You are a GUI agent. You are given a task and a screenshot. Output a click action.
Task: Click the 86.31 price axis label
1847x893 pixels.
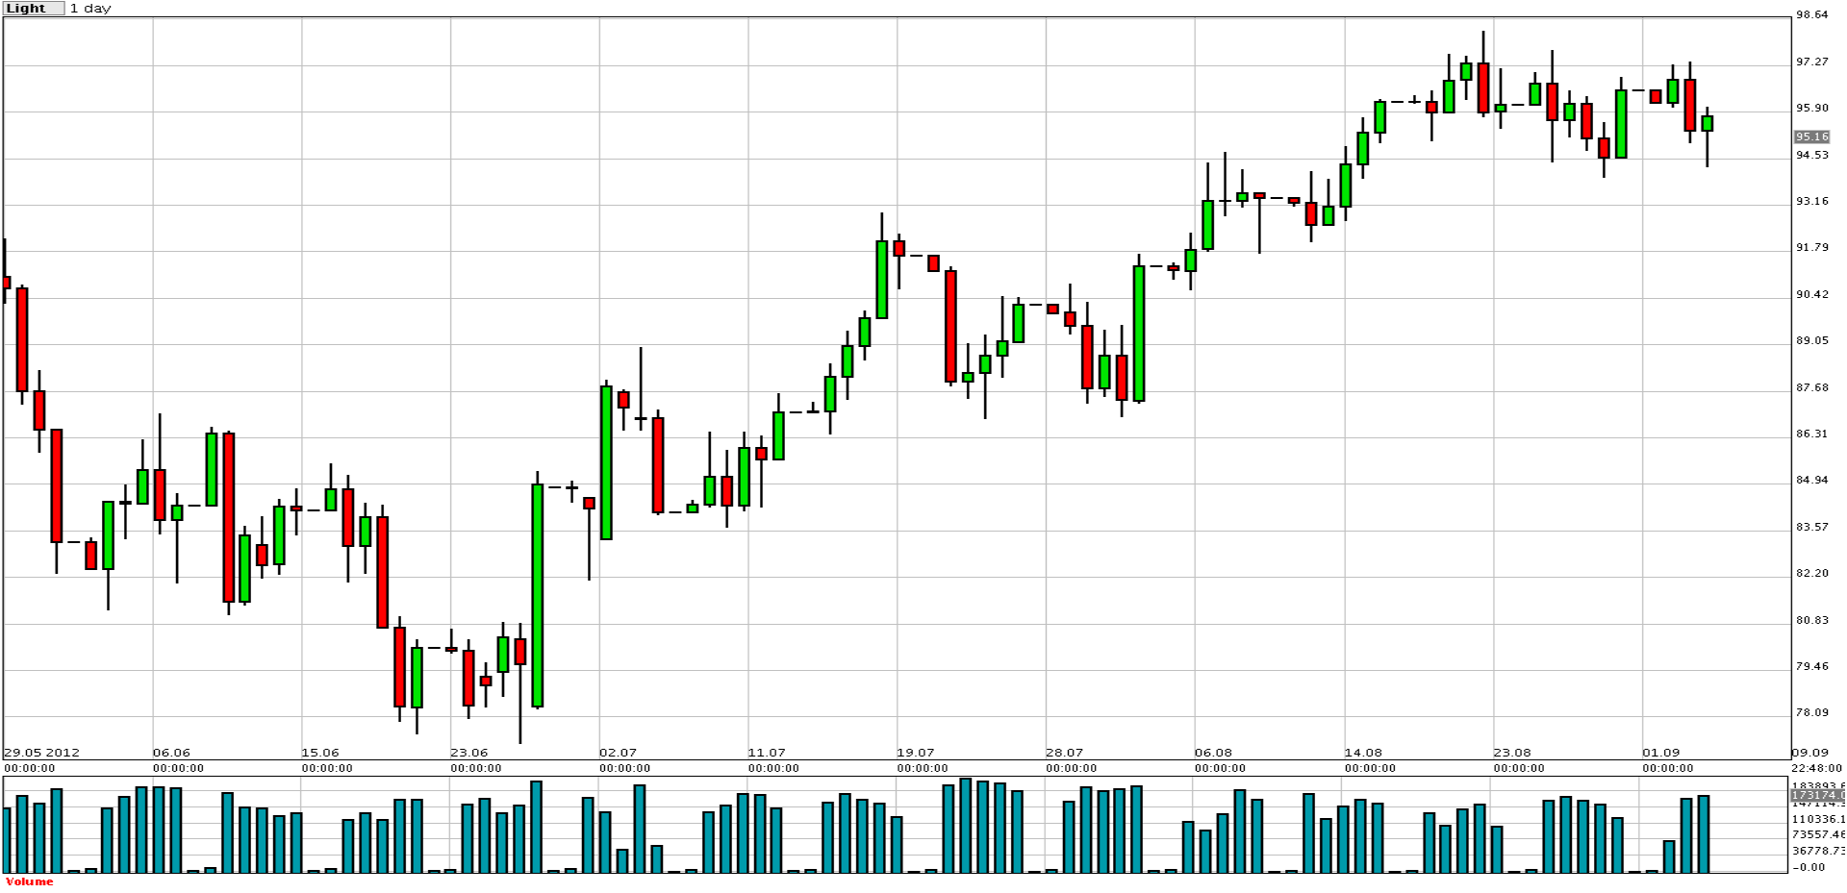click(x=1812, y=434)
